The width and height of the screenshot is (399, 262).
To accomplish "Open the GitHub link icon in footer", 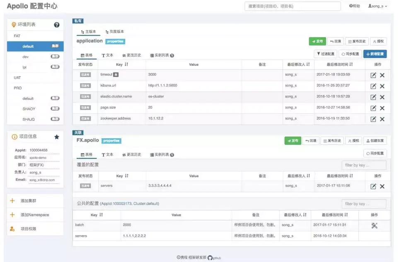I will 210,258.
